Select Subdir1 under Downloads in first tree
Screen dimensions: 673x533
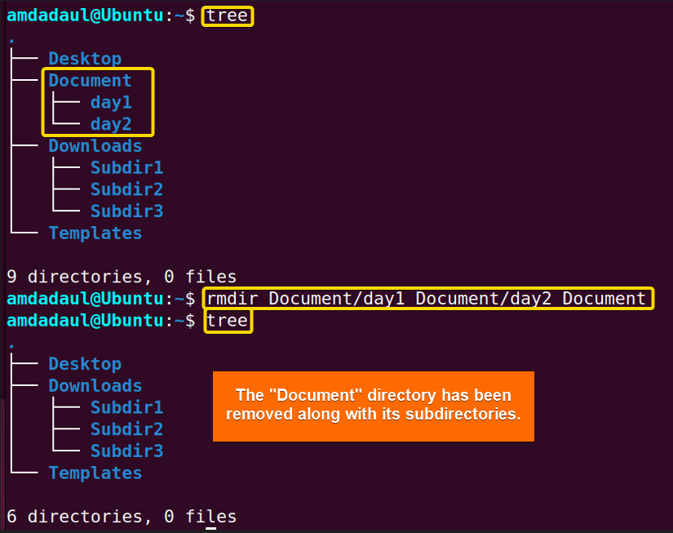[x=126, y=167]
